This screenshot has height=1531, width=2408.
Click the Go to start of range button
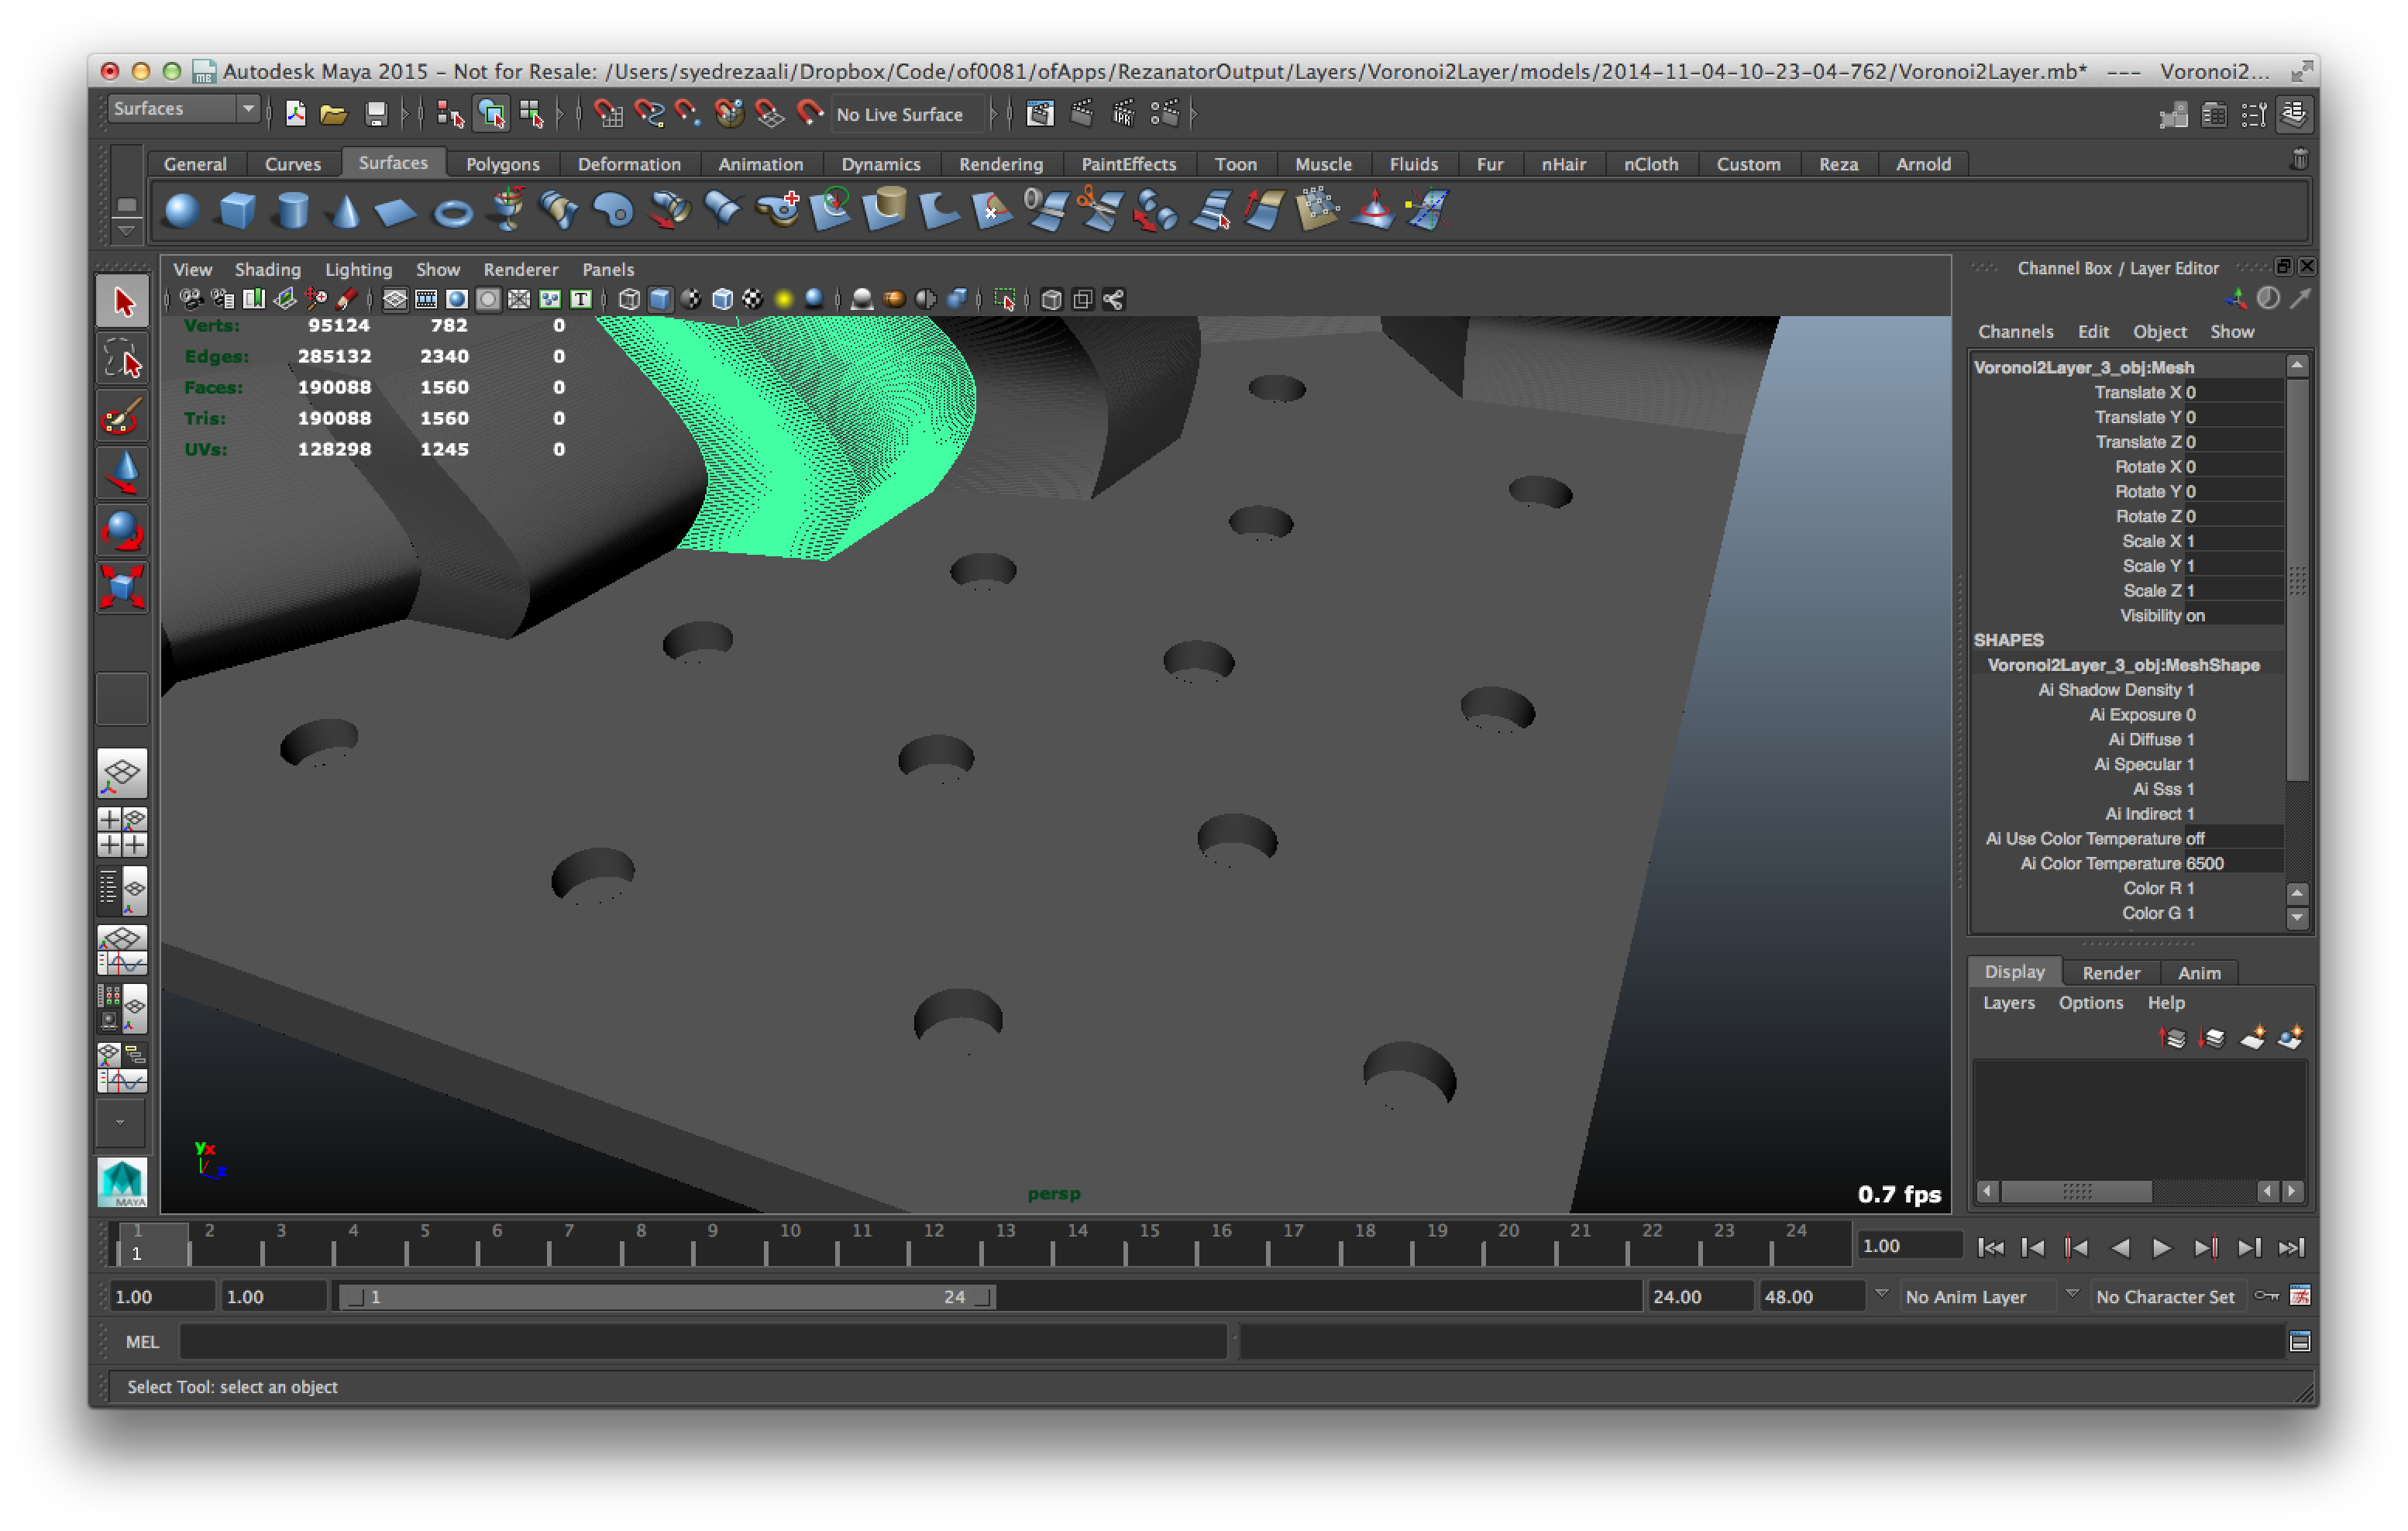pos(1990,1247)
